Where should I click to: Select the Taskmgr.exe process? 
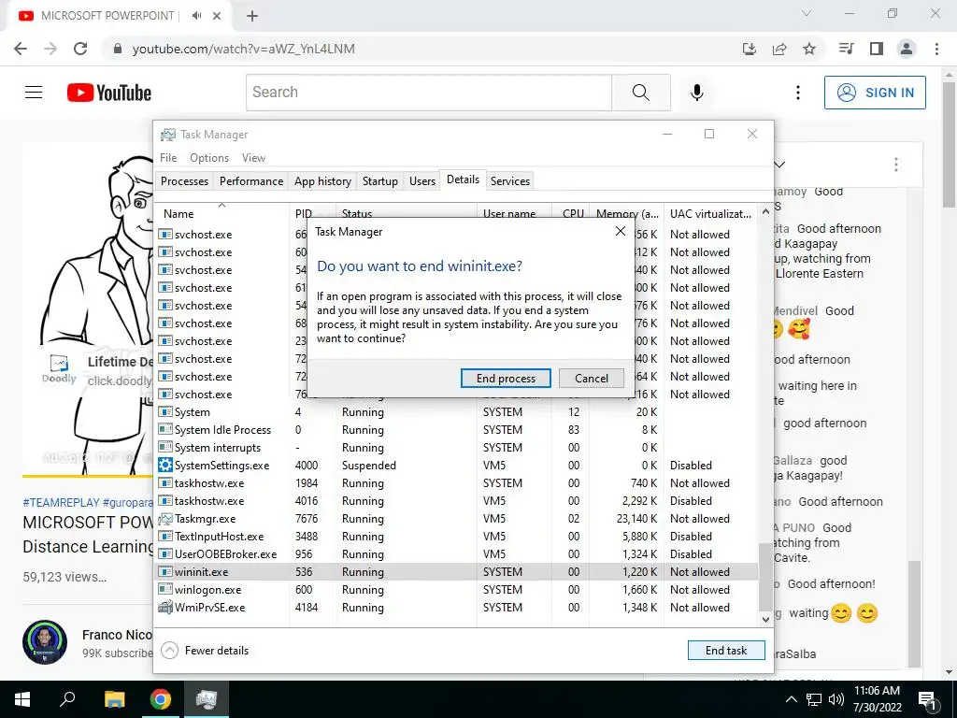[x=456, y=518]
